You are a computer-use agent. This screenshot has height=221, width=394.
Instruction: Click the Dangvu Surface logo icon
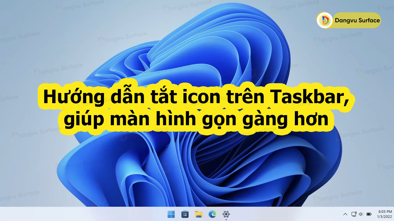(324, 20)
